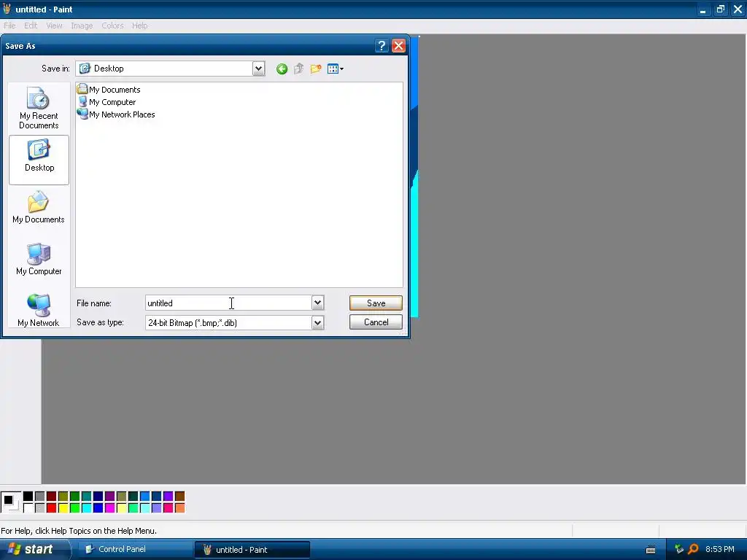Viewport: 747px width, 560px height.
Task: Click the on-screen keyboard tray icon
Action: (x=651, y=550)
